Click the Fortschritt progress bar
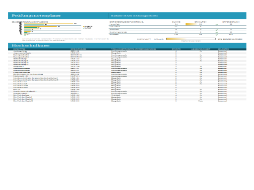 [x=191, y=39]
